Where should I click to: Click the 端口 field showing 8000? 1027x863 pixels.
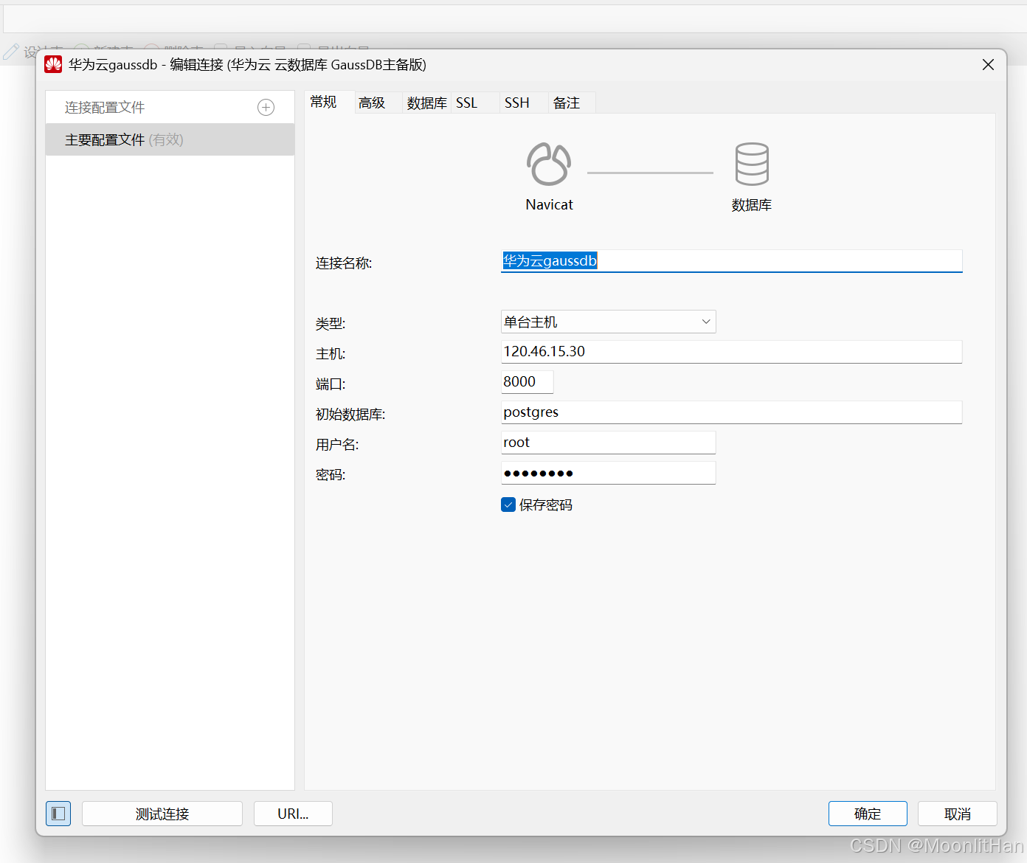point(526,381)
